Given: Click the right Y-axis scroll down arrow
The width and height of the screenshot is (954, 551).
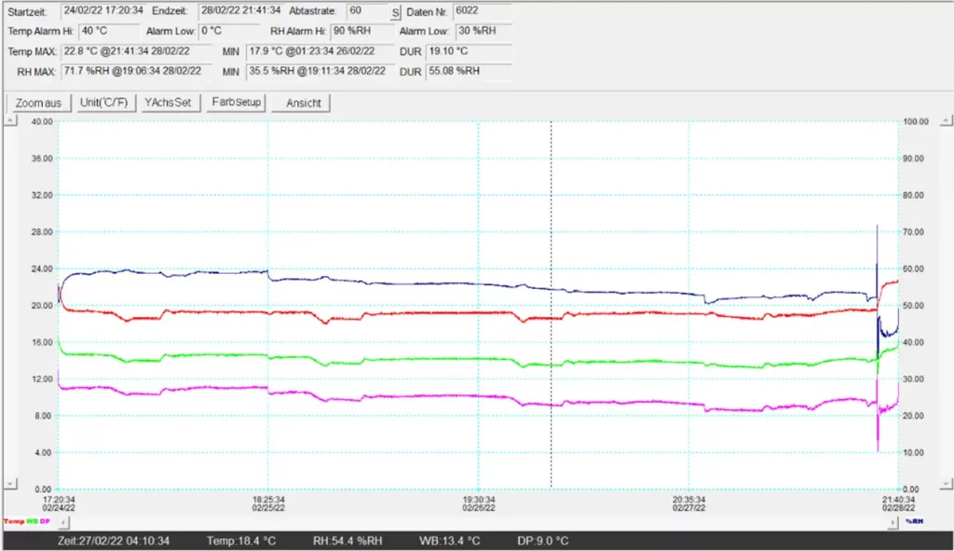Looking at the screenshot, I should 947,484.
